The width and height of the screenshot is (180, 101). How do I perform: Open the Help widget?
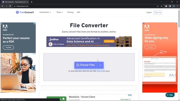pyautogui.click(x=170, y=95)
